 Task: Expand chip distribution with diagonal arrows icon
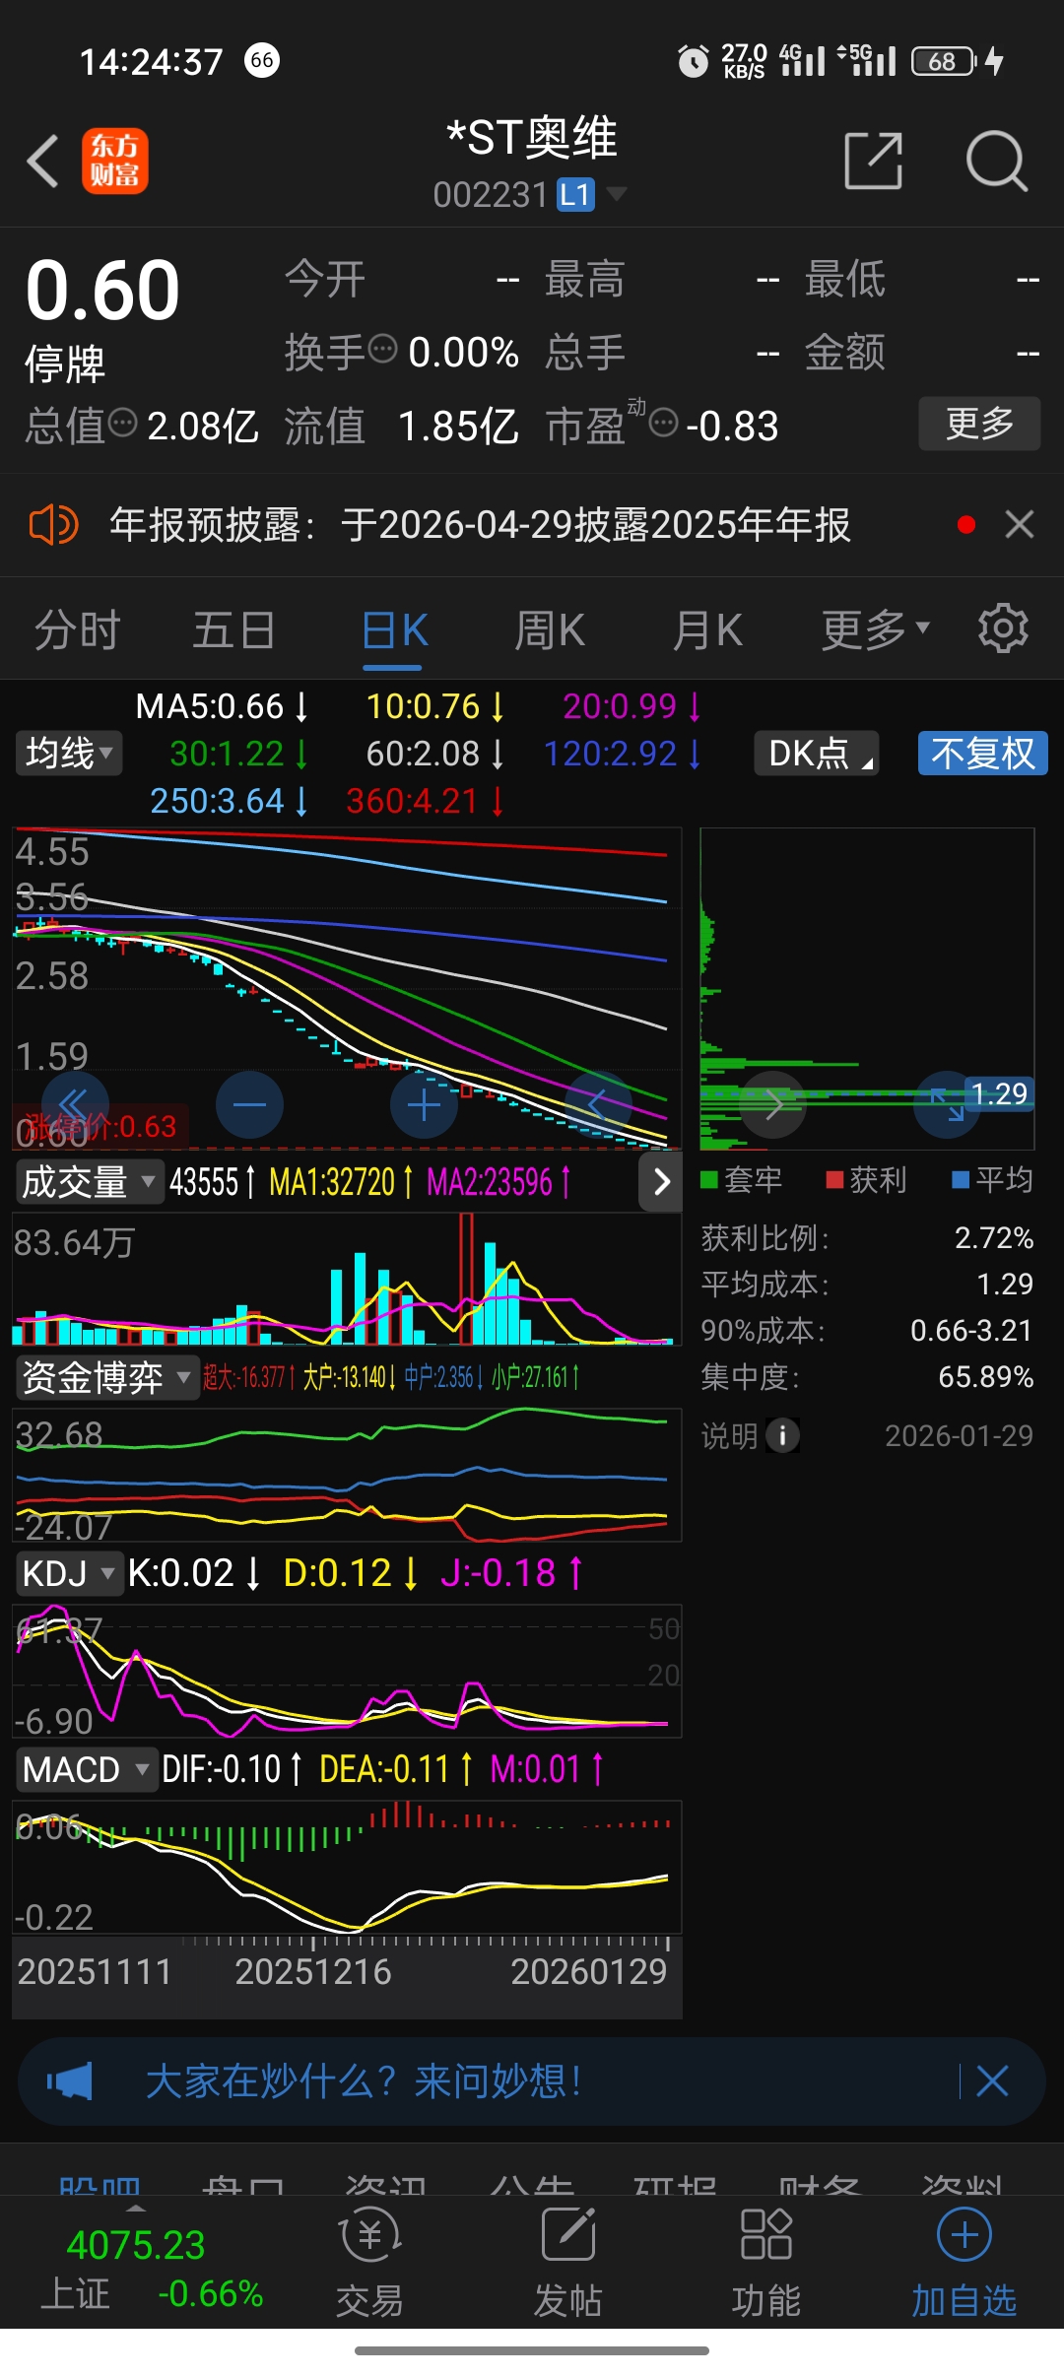(x=947, y=1105)
